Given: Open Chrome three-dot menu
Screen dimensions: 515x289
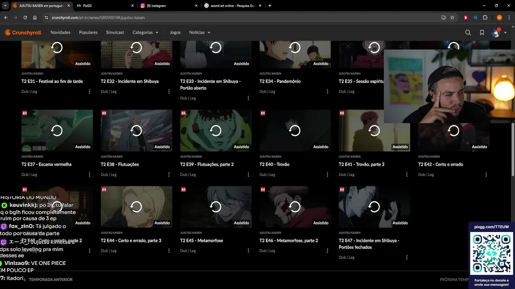Looking at the screenshot, I should (x=509, y=18).
